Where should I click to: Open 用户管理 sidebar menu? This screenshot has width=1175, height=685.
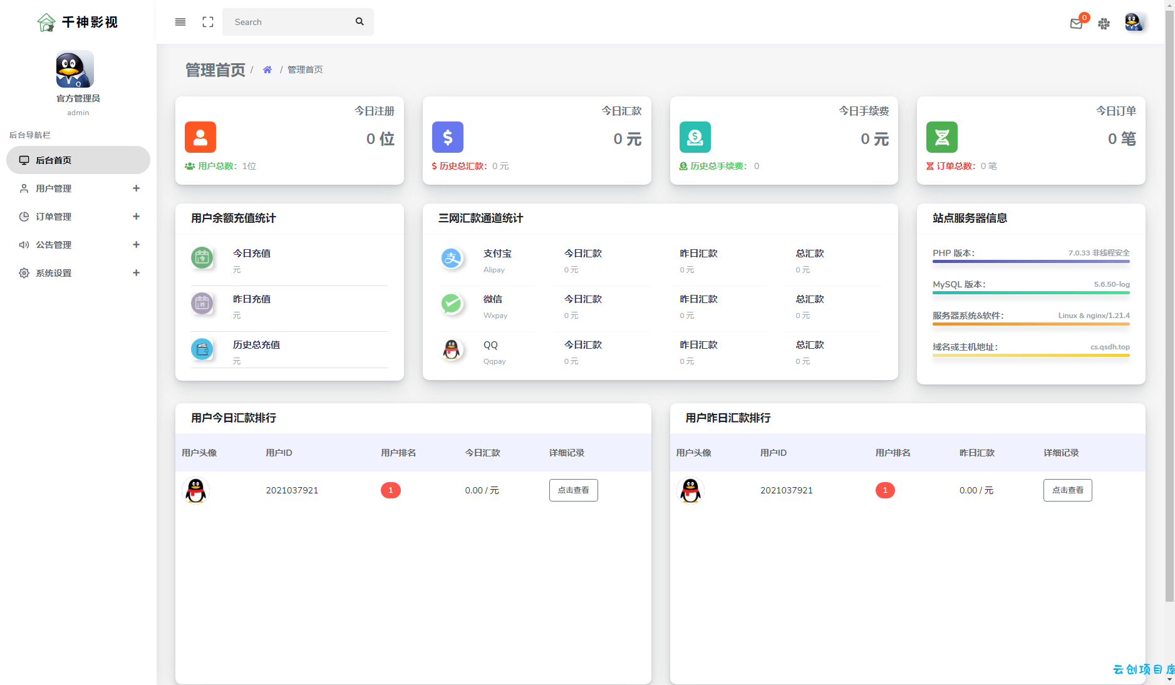point(78,188)
